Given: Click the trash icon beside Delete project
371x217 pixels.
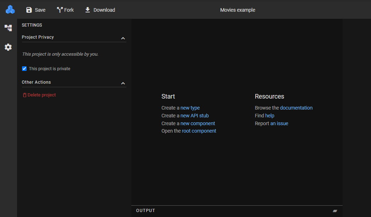Looking at the screenshot, I should (x=24, y=95).
